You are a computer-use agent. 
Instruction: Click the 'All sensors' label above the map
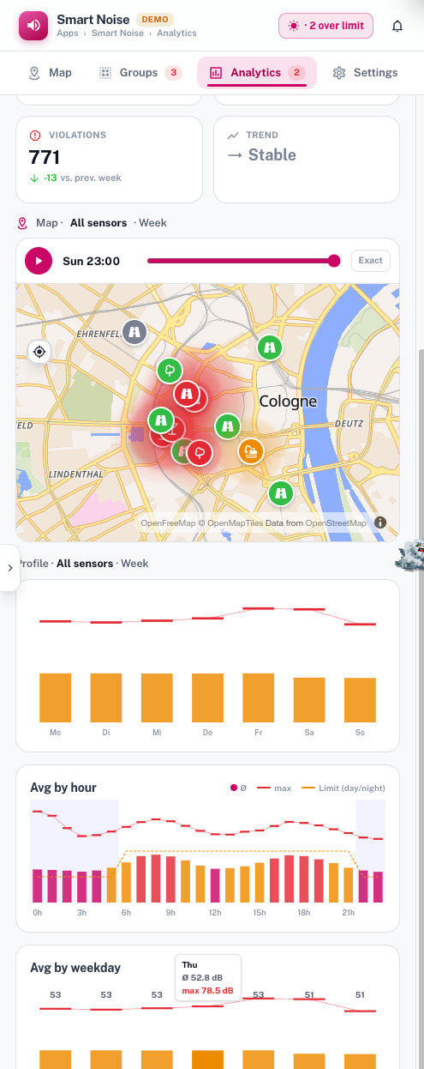coord(99,223)
